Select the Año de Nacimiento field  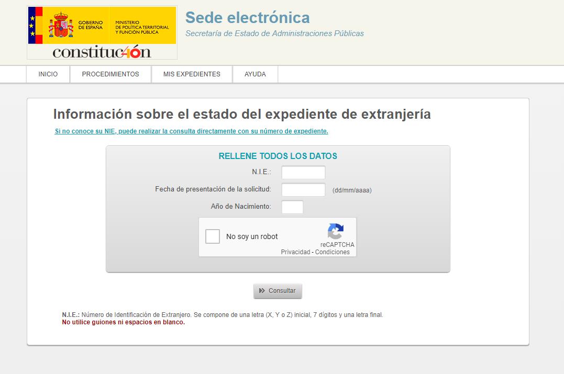[292, 207]
